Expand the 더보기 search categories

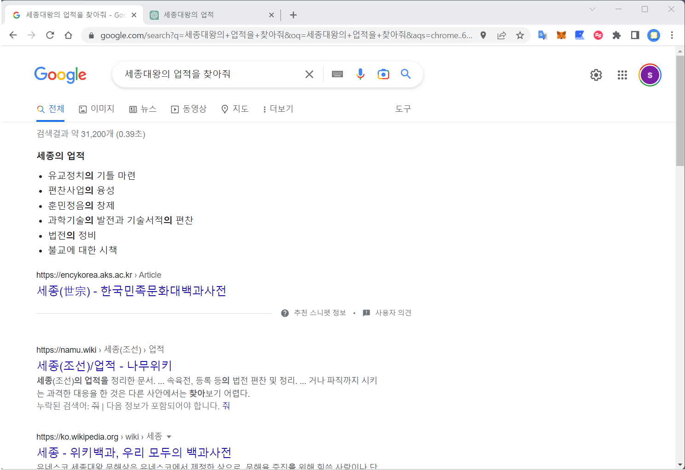pyautogui.click(x=278, y=109)
